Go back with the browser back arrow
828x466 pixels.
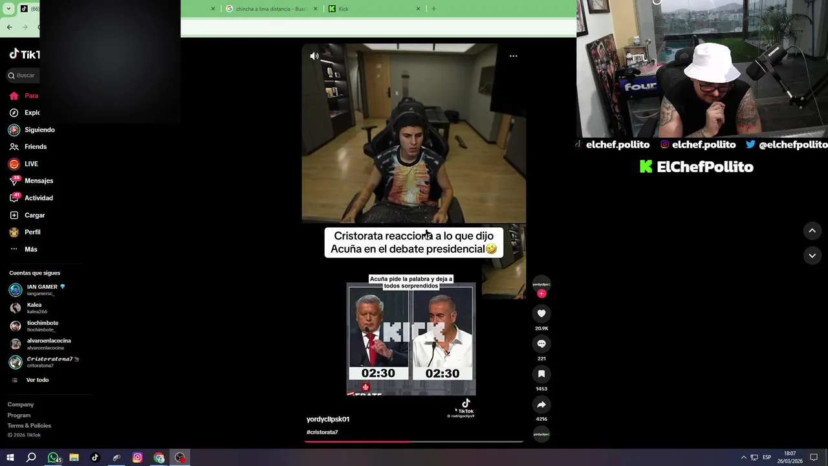click(x=9, y=27)
